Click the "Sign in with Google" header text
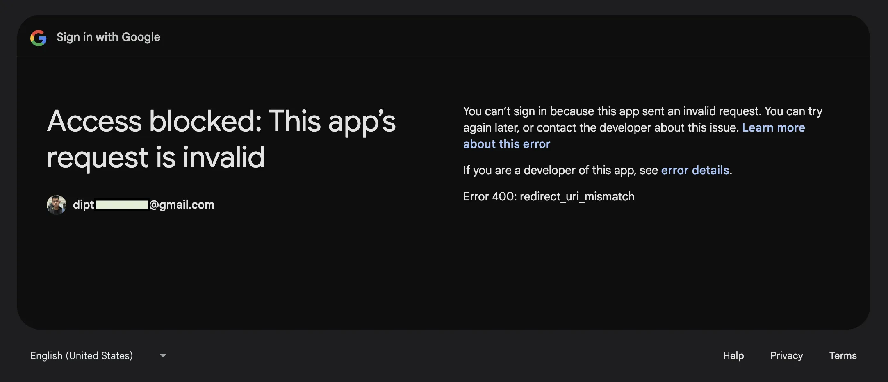Image resolution: width=888 pixels, height=382 pixels. pyautogui.click(x=108, y=37)
